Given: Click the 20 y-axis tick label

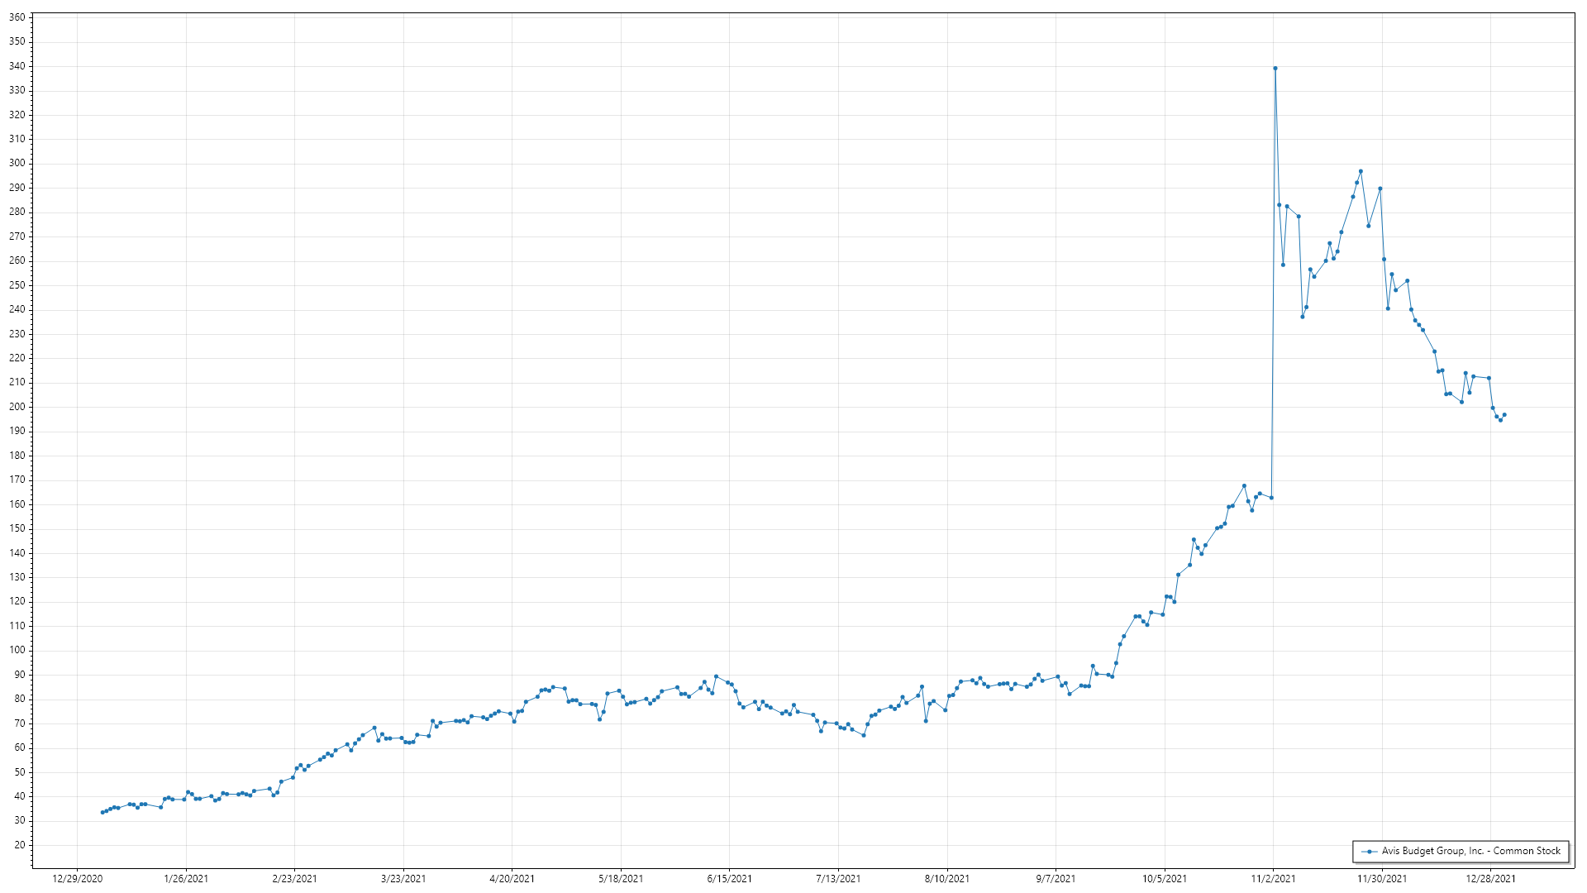Looking at the screenshot, I should pyautogui.click(x=20, y=845).
